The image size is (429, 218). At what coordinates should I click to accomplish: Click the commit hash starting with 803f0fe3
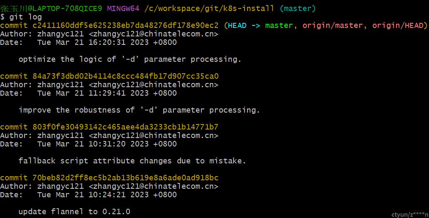[126, 127]
